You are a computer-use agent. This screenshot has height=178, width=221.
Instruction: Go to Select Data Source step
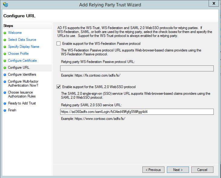pos(22,40)
